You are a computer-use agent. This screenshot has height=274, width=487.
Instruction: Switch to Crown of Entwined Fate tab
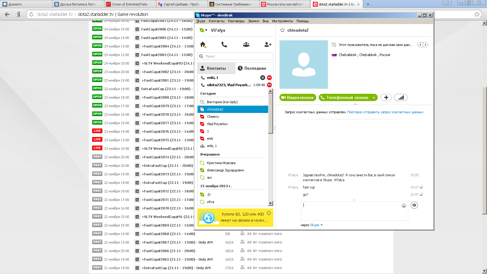[130, 4]
